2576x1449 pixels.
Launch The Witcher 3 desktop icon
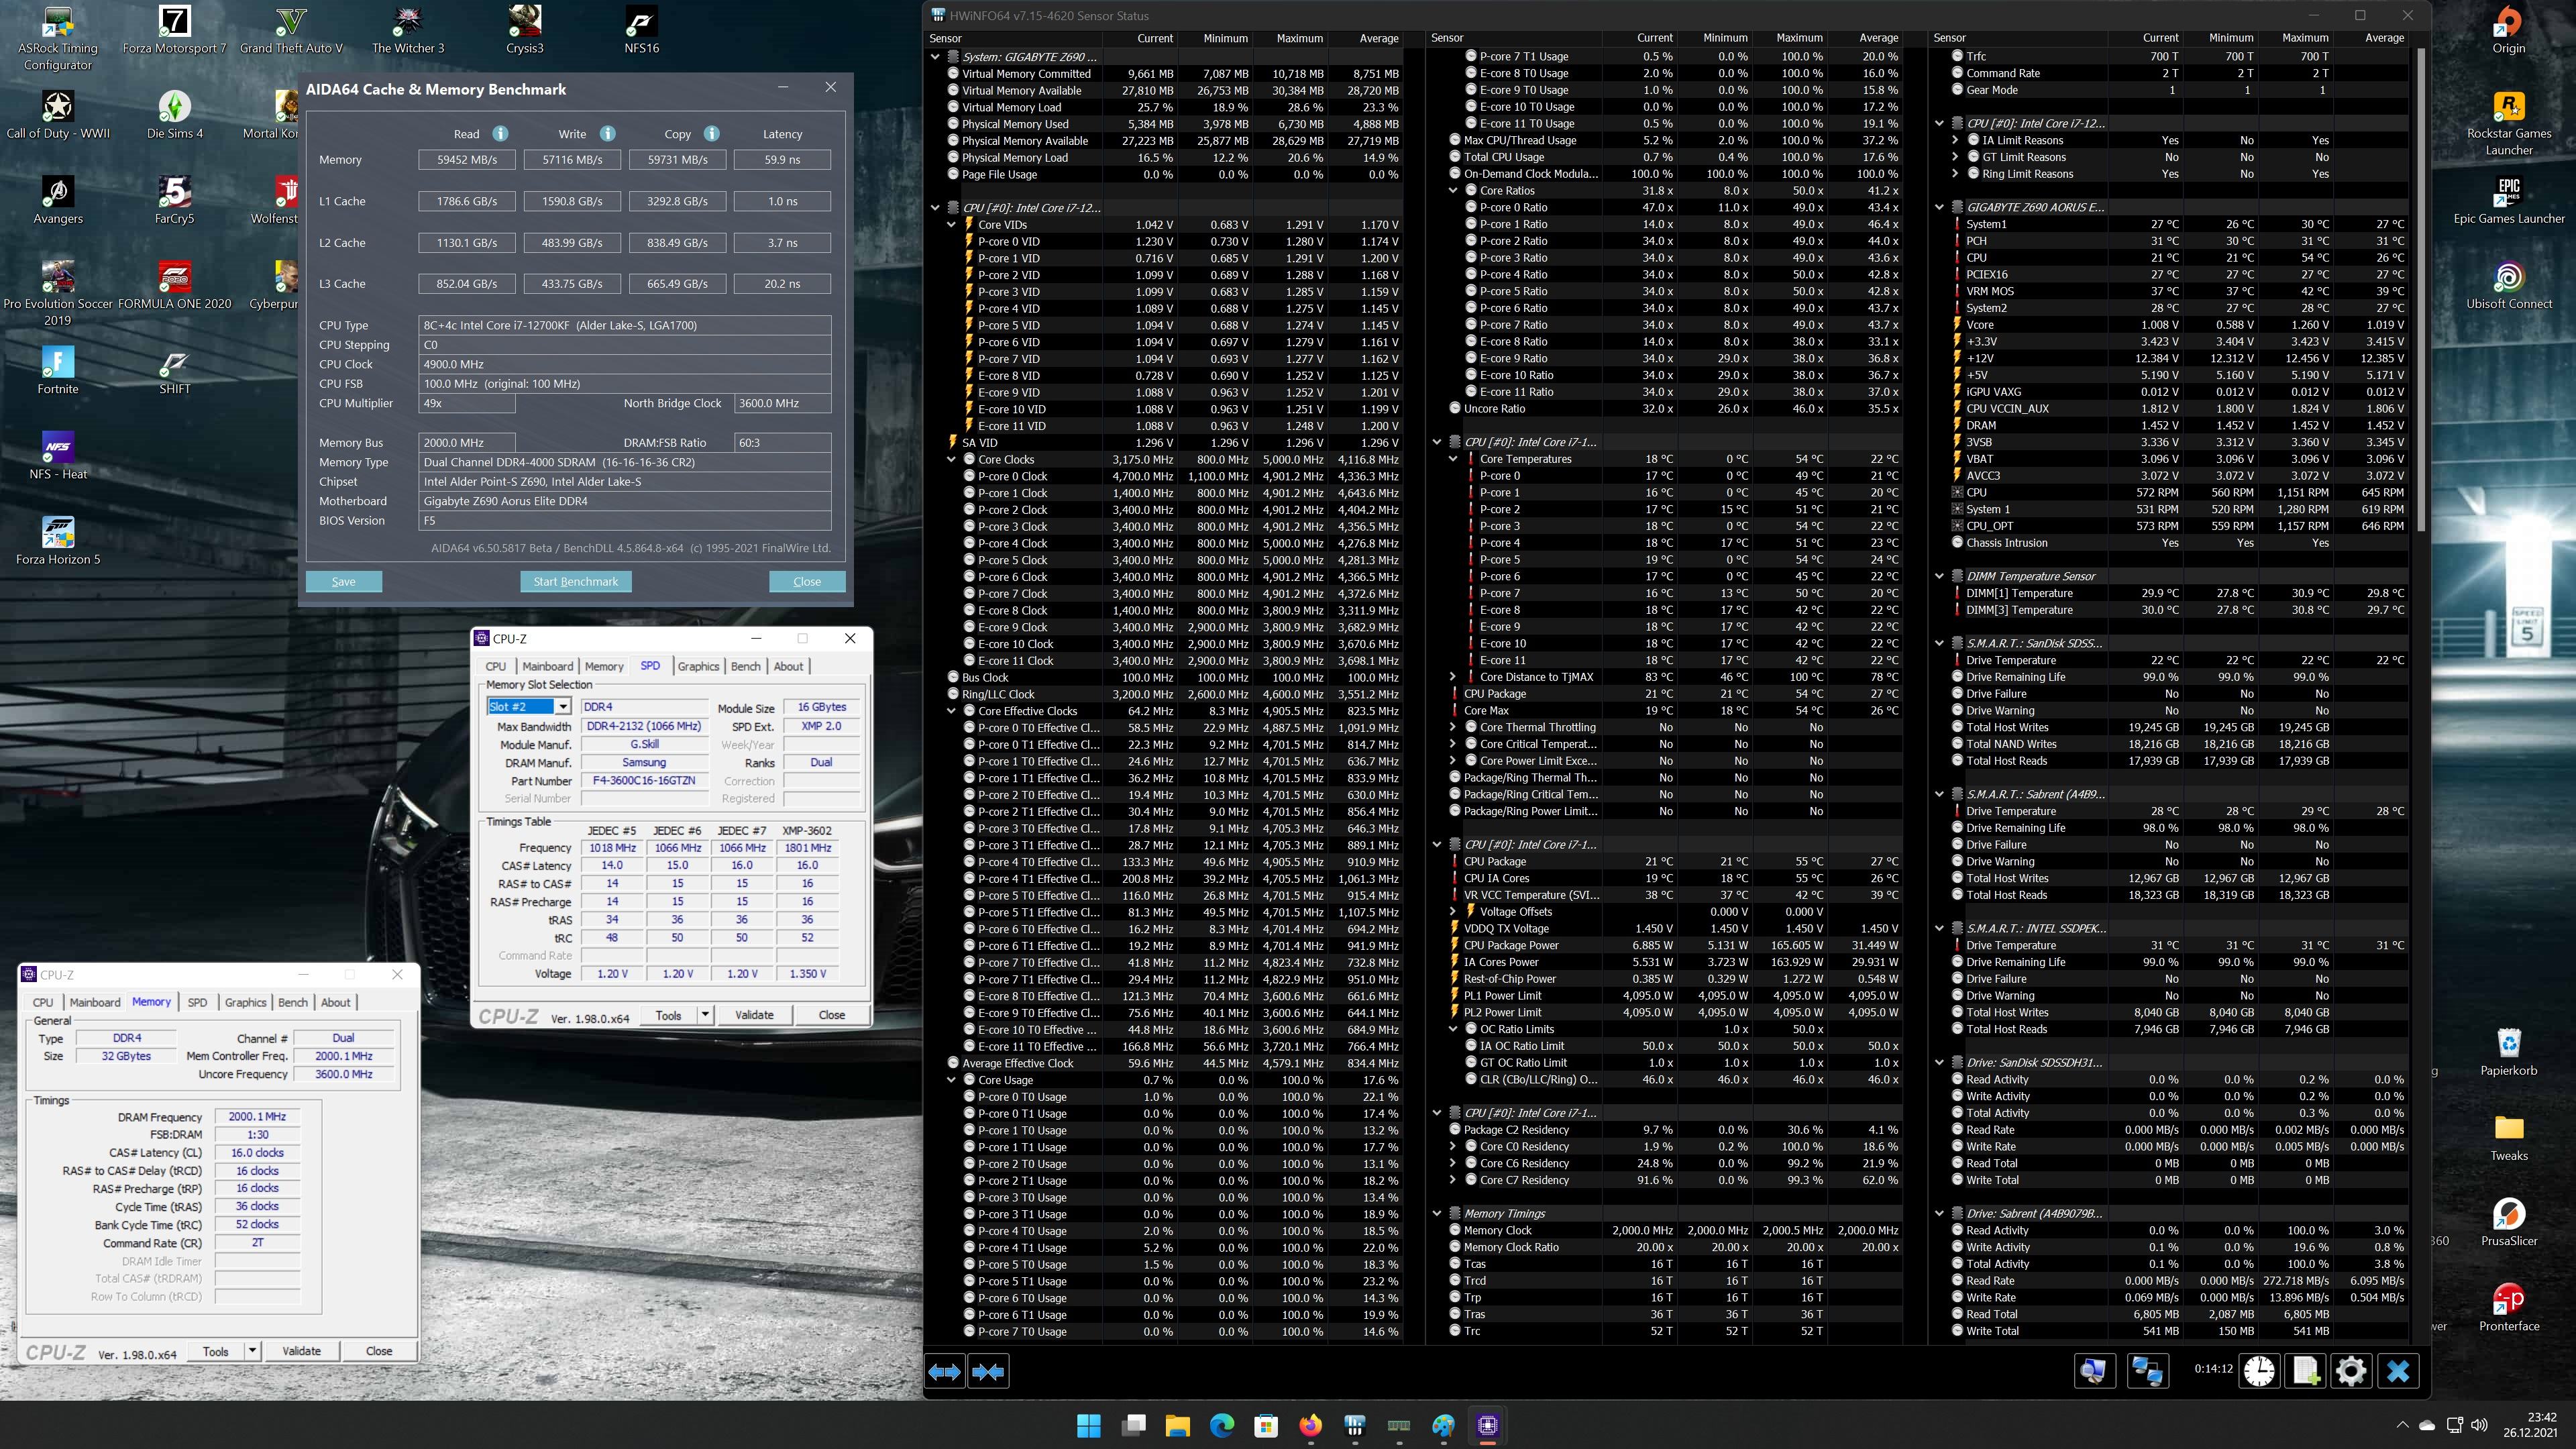tap(408, 31)
